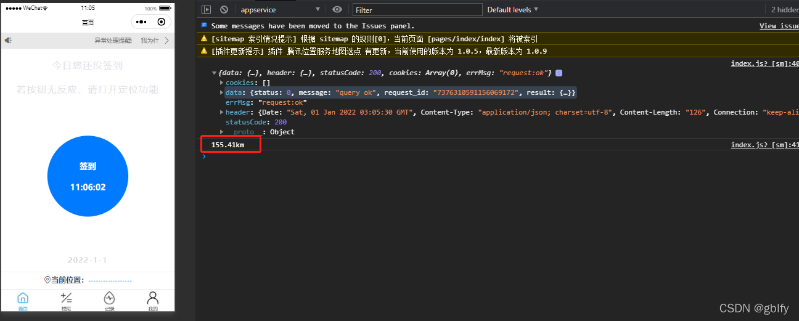
Task: Expand the header object entry
Action: [222, 112]
